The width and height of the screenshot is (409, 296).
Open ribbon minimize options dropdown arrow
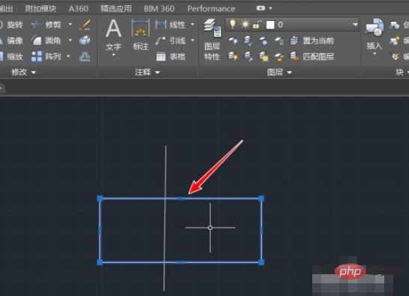[x=270, y=8]
